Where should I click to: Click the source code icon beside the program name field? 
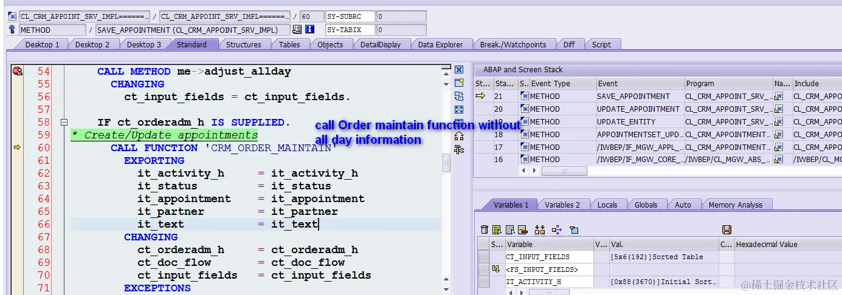(12, 16)
